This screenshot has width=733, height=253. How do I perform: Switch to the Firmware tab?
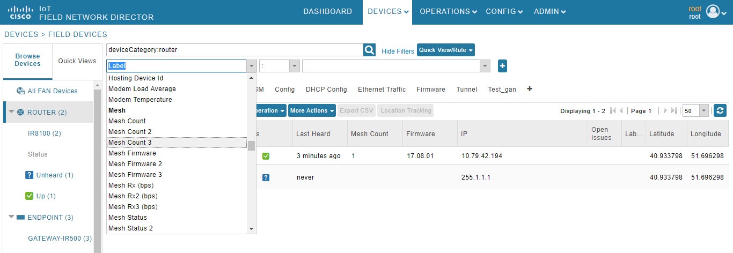point(431,90)
